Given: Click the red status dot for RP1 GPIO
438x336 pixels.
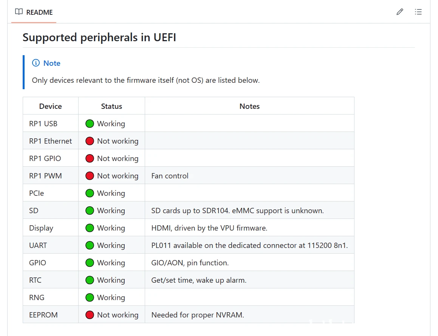Looking at the screenshot, I should click(x=90, y=158).
